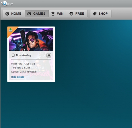
Task: Click the Downloading status text
Action: click(24, 55)
